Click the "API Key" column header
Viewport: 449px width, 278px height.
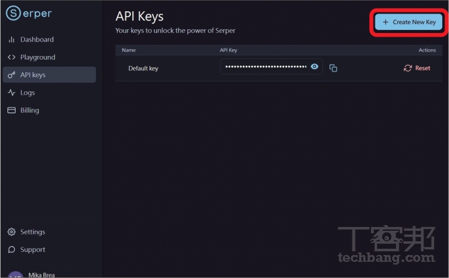(228, 50)
